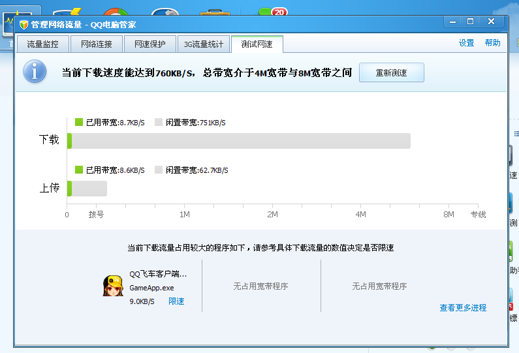Maximize the 管理网络流量 window
This screenshot has height=353, width=519.
click(x=470, y=22)
